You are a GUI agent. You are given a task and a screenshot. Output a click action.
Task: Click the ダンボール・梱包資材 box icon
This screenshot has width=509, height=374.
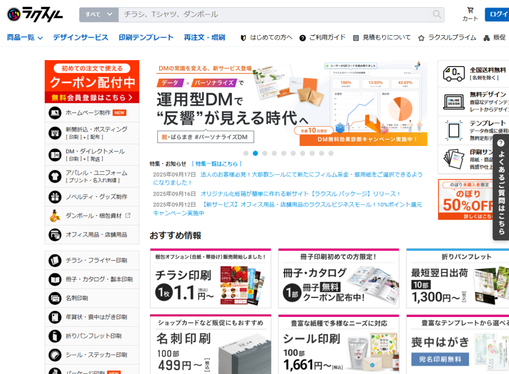55,216
